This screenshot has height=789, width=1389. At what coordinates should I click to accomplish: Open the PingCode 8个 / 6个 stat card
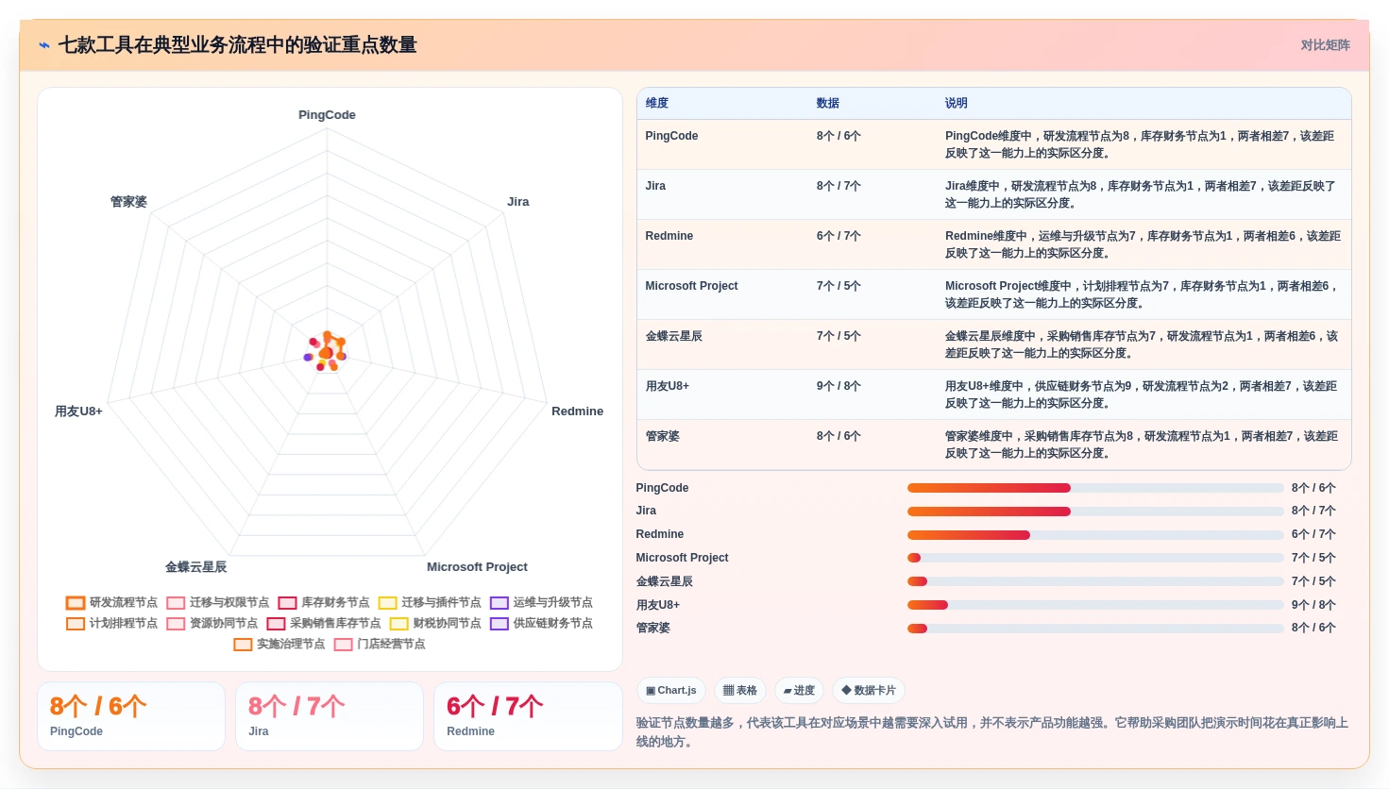pyautogui.click(x=131, y=716)
